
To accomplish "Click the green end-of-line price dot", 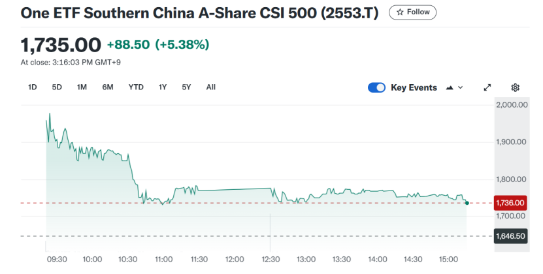I will 467,203.
